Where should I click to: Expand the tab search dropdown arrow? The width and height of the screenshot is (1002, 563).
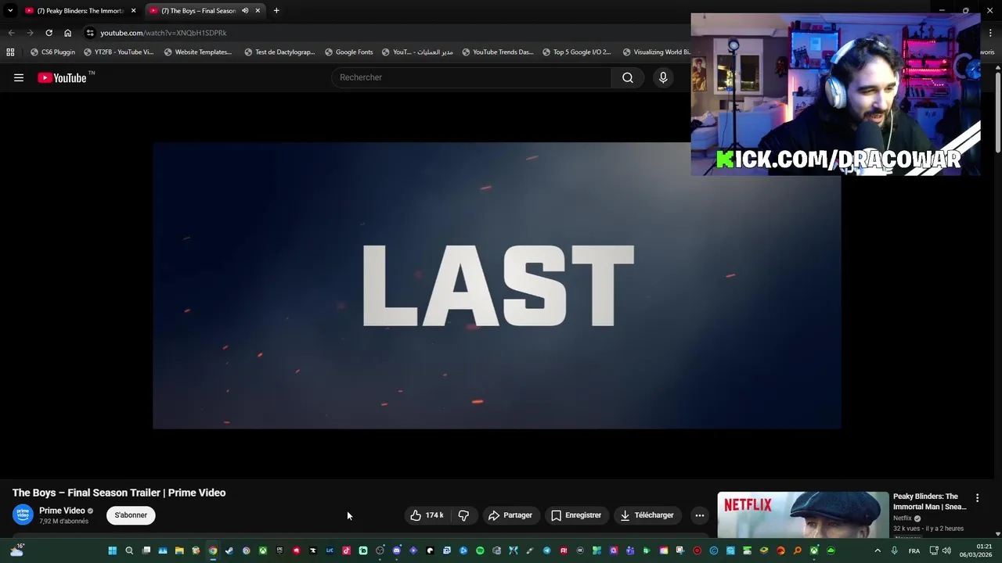tap(10, 11)
